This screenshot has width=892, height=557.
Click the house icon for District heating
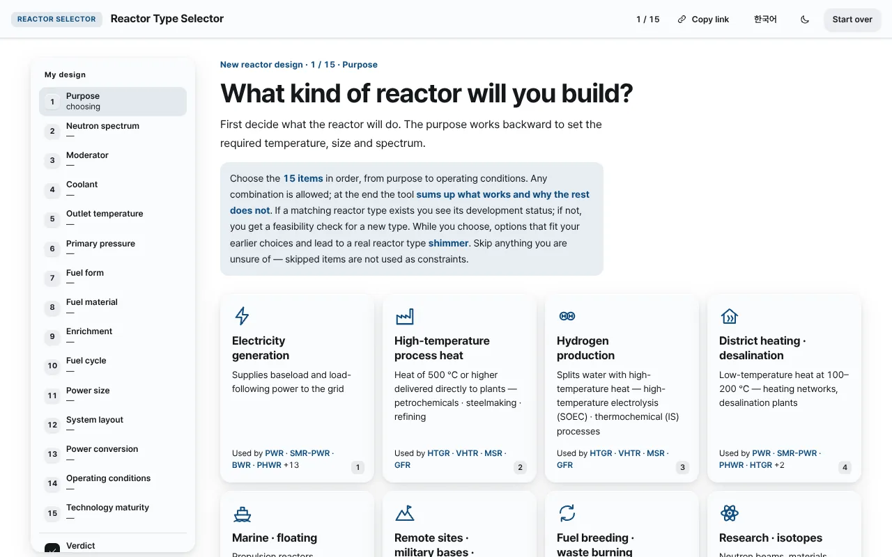click(x=729, y=316)
